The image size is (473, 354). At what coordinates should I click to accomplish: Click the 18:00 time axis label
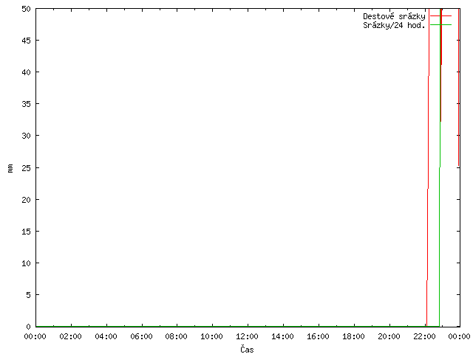click(x=354, y=336)
